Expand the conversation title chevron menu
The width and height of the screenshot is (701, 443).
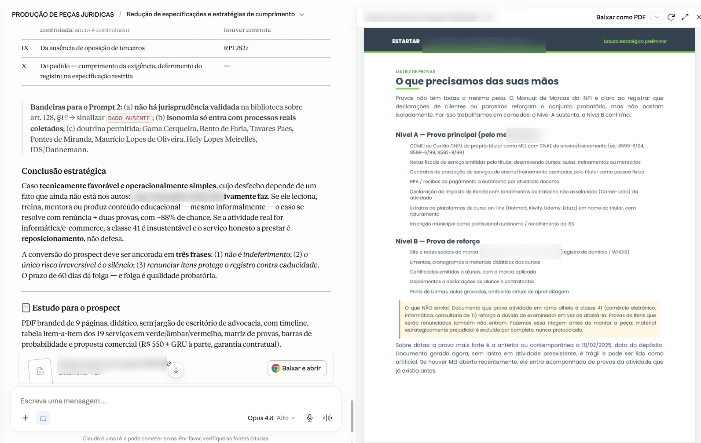click(302, 15)
